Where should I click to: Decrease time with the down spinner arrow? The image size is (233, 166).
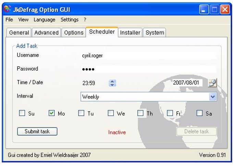112,85
